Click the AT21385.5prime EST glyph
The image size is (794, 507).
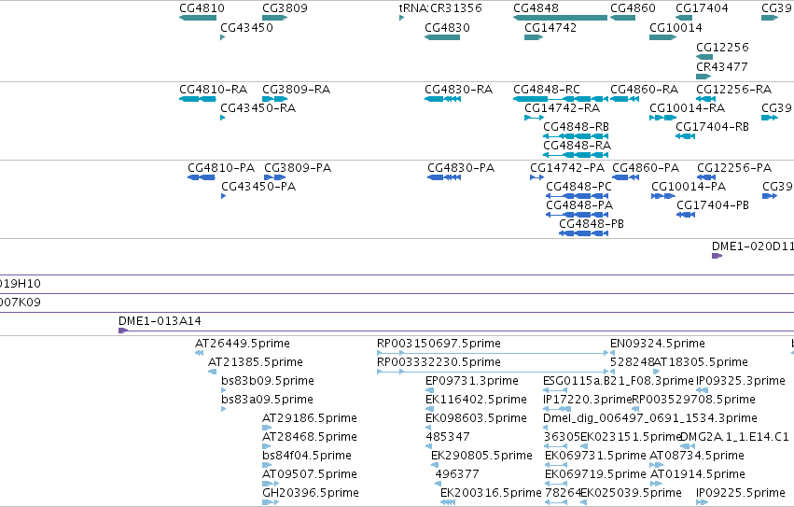(x=212, y=373)
